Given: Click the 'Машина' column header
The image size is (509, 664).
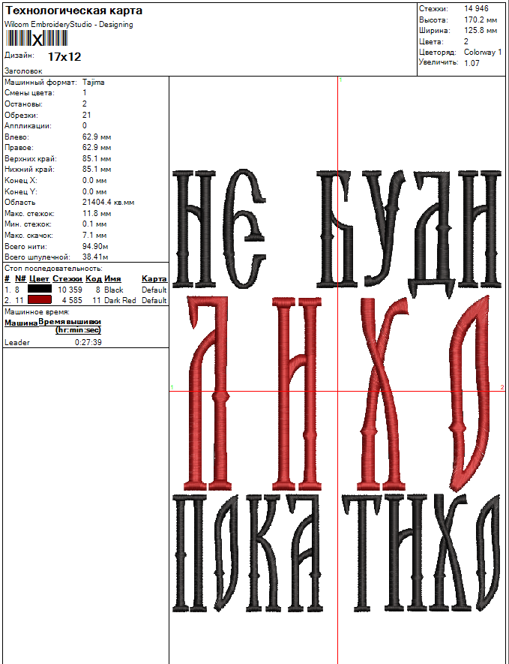Looking at the screenshot, I should click(21, 323).
